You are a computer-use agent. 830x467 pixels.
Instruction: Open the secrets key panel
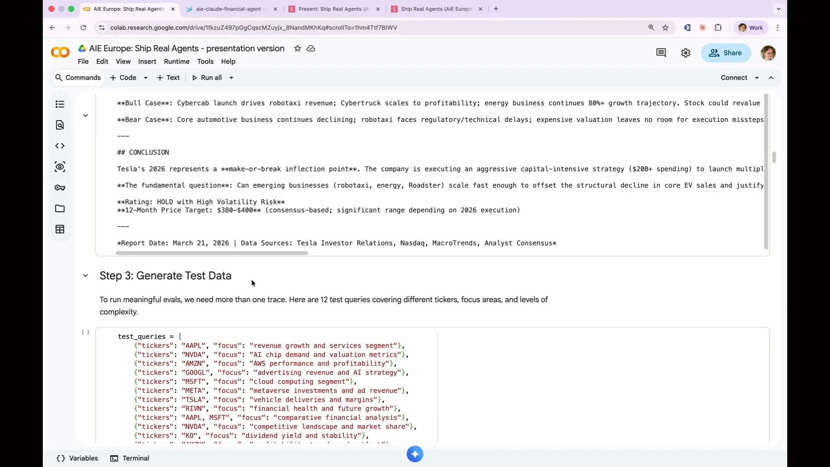coord(60,188)
